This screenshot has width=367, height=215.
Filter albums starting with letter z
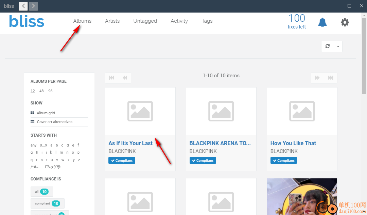coord(79,160)
